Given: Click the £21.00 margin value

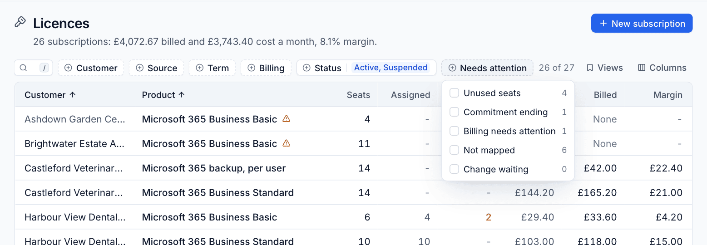Looking at the screenshot, I should 666,192.
